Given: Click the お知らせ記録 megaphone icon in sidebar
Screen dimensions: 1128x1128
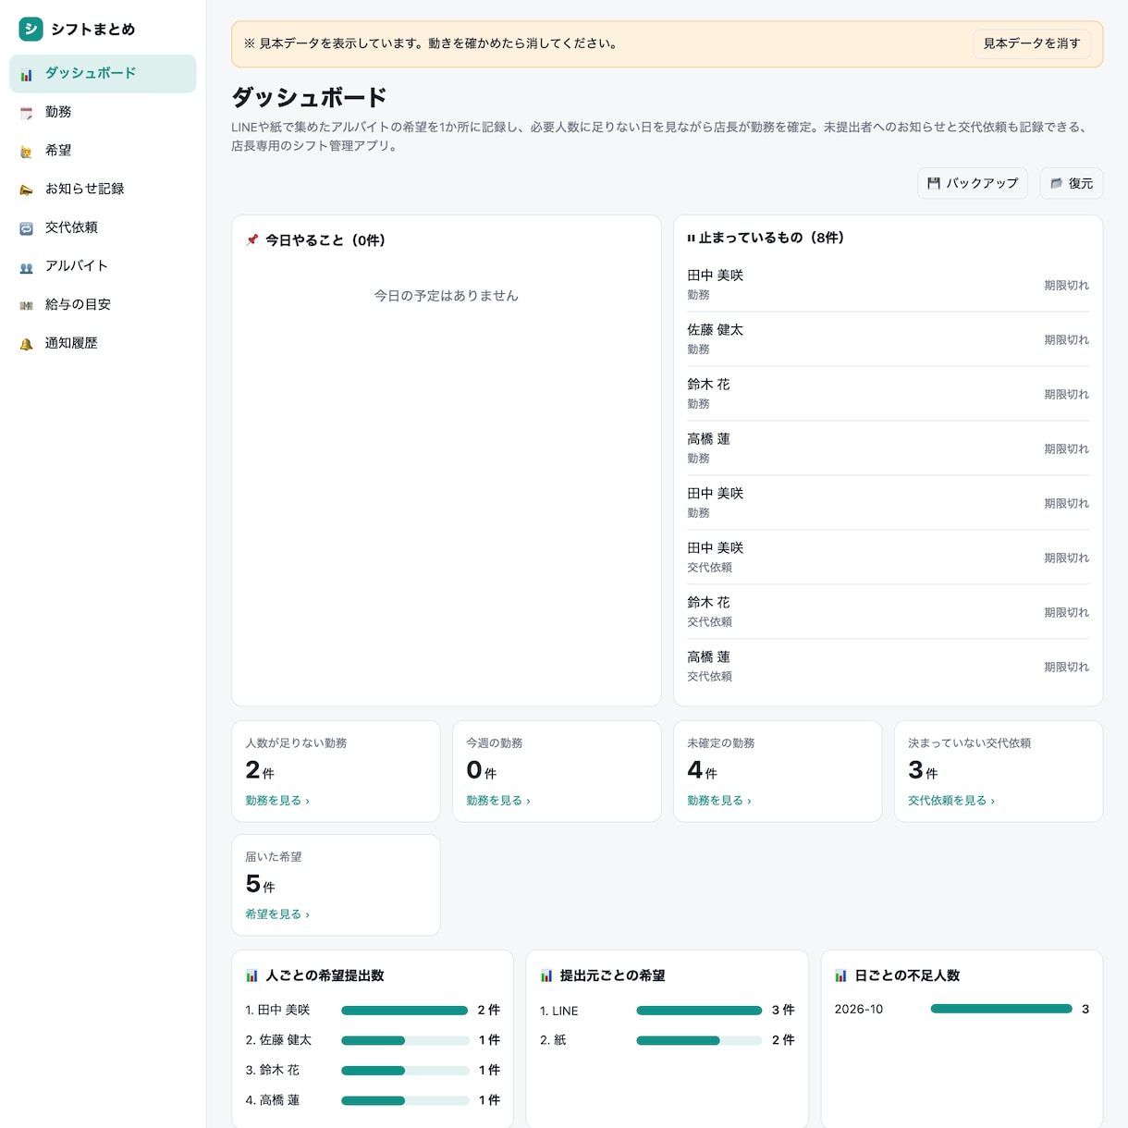Looking at the screenshot, I should pos(27,190).
